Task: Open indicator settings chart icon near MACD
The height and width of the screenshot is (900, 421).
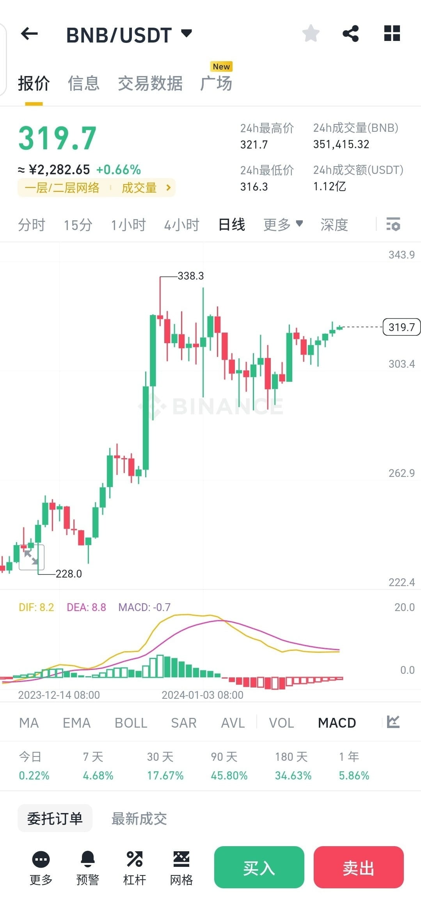Action: pyautogui.click(x=393, y=722)
